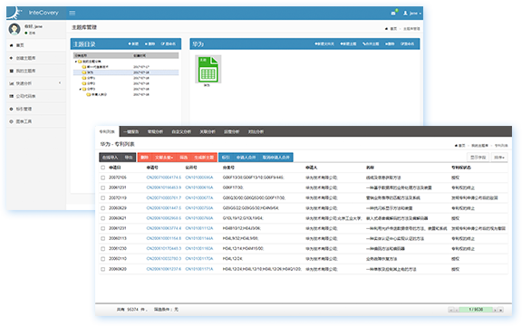Click the jane avatar picture in sidebar
The width and height of the screenshot is (522, 326).
point(14,29)
